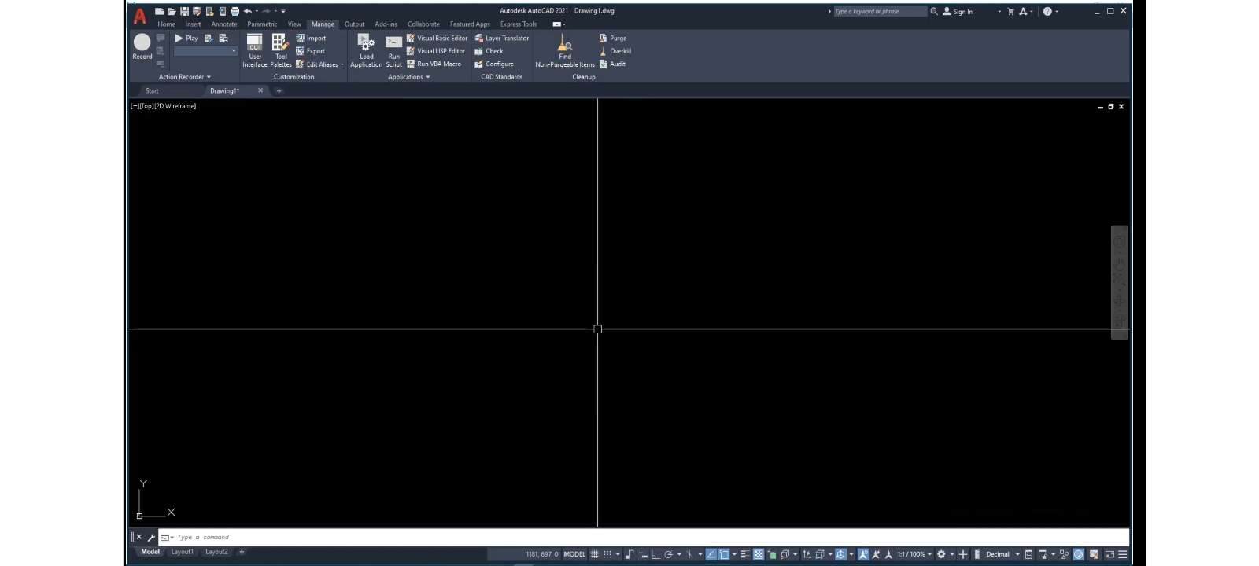Switch to the Annotate ribbon tab
Viewport: 1259px width, 566px height.
click(x=224, y=24)
